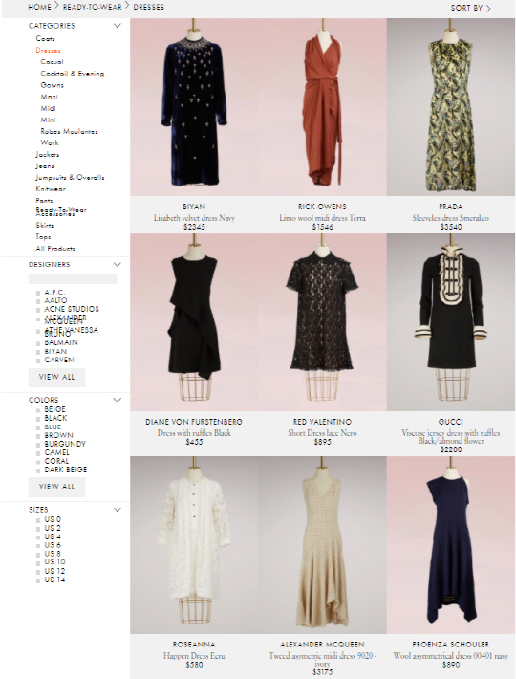Collapse the Designers section chevron
The width and height of the screenshot is (516, 679).
[x=117, y=264]
